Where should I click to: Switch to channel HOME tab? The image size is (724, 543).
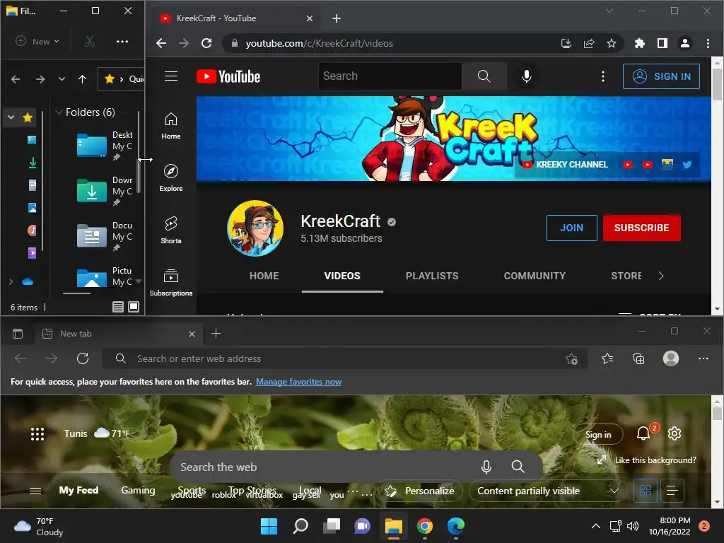(x=264, y=276)
